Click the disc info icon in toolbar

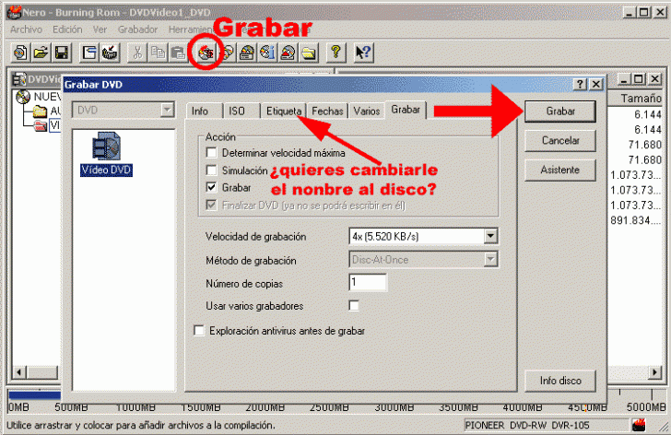point(267,53)
